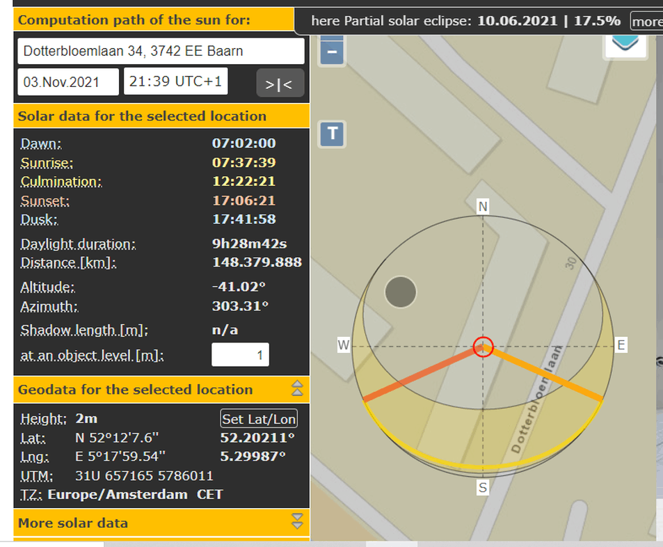Collapse the Geodata section arrows
The image size is (663, 547).
point(297,388)
